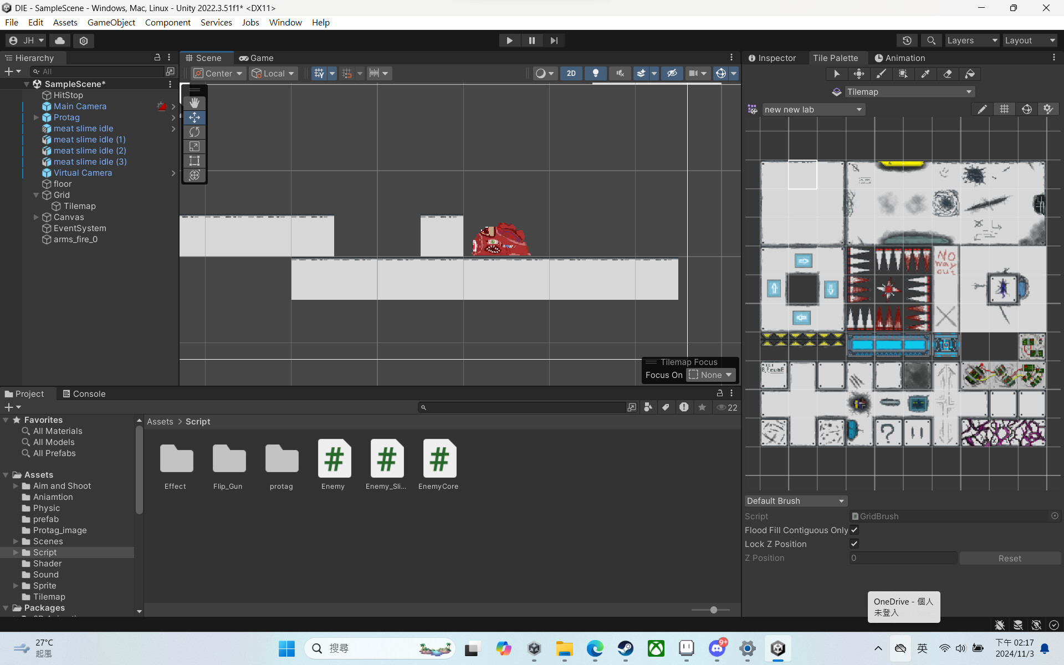The image size is (1064, 665).
Task: Select the tile picker eyedropper tool
Action: (x=925, y=74)
